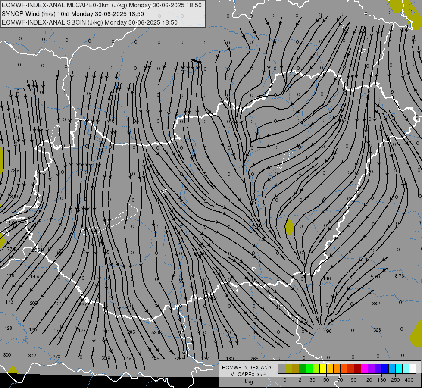Pick the dark gold legend swatch
This screenshot has height=388, width=422.
point(296,369)
